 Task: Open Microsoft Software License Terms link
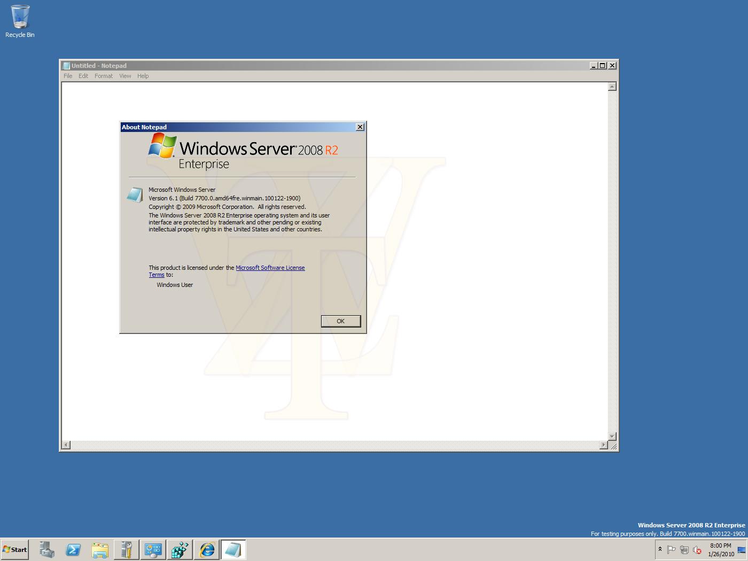(x=270, y=268)
